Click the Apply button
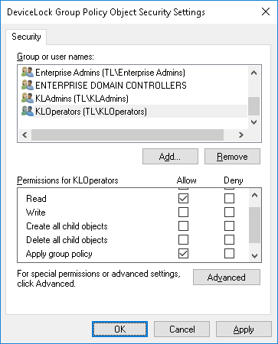Screen dimensions: 278x344 pyautogui.click(x=244, y=329)
